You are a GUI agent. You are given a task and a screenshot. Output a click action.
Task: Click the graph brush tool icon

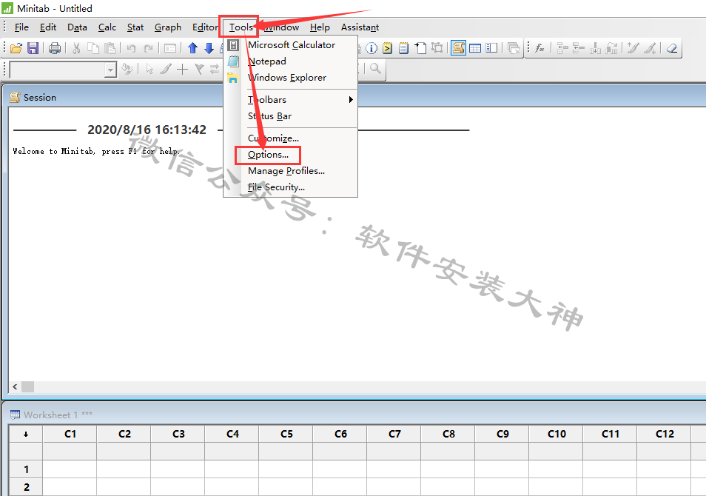167,69
